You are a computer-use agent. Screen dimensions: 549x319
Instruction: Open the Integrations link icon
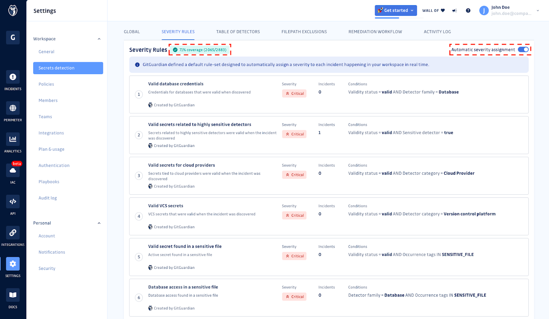coord(13,232)
